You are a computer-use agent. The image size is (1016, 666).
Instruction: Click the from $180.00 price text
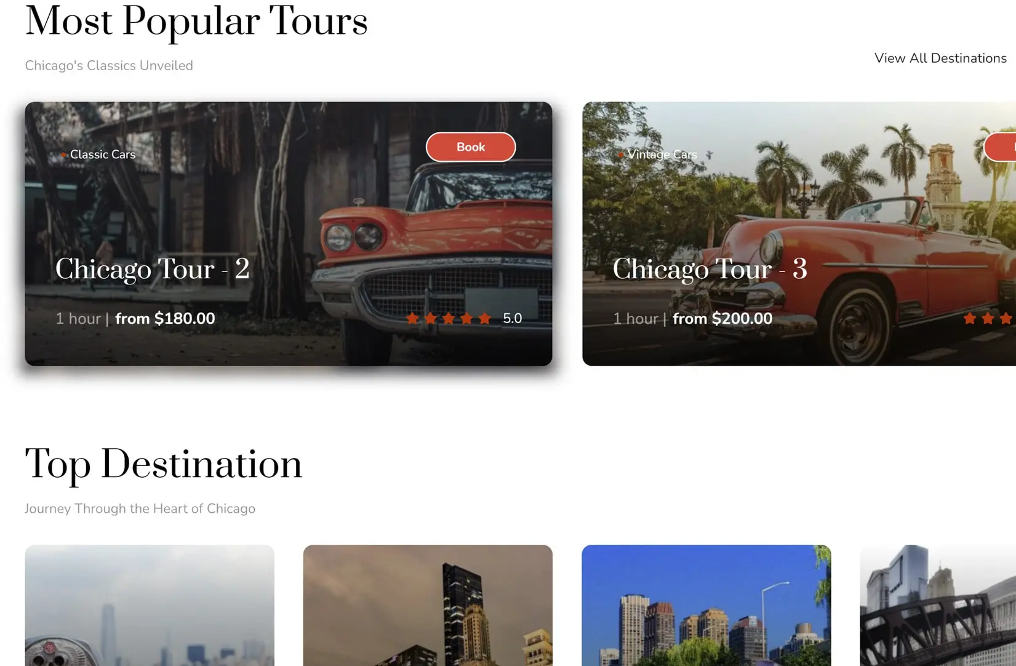165,318
